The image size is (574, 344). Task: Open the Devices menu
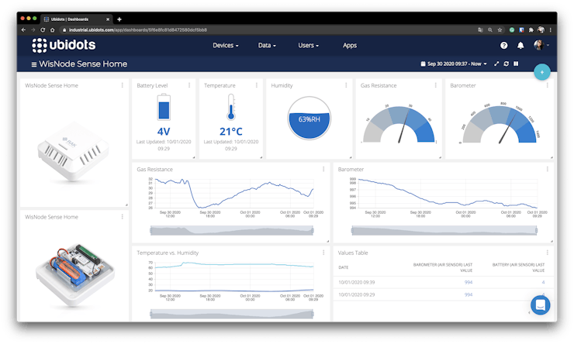tap(226, 46)
